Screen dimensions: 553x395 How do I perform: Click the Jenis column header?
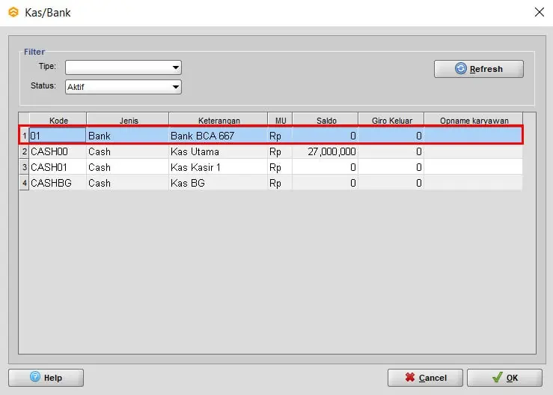(x=128, y=120)
